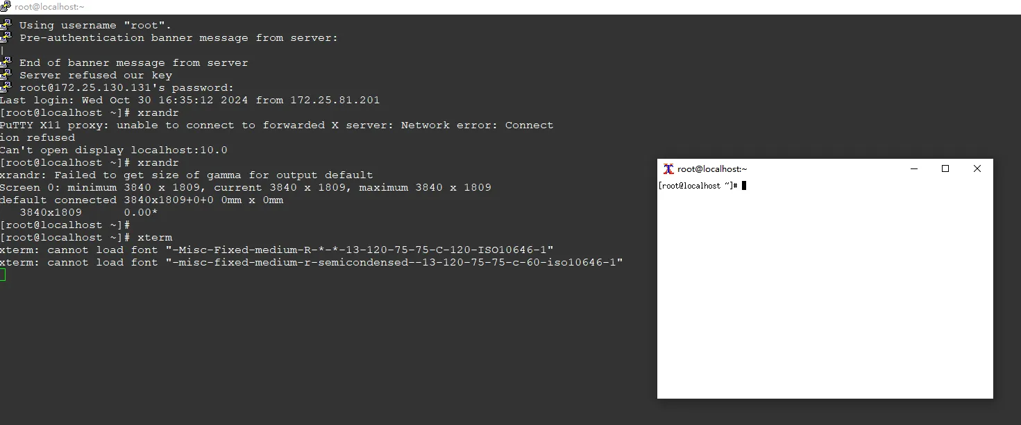Click the PuTTY window title text 'root@localhost:~'
This screenshot has width=1021, height=425.
pyautogui.click(x=49, y=6)
